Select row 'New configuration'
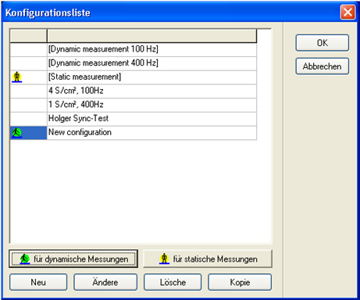The height and width of the screenshot is (300, 360). tap(134, 133)
